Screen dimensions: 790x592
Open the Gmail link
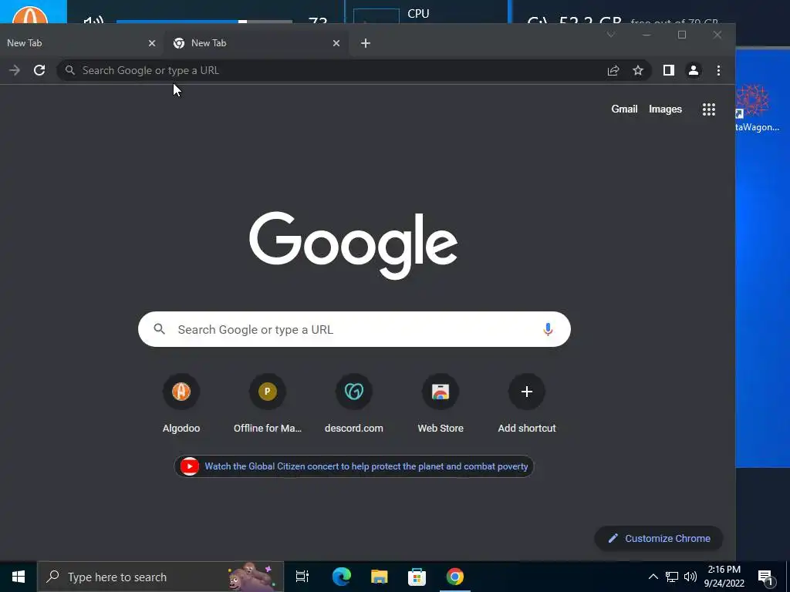point(624,109)
